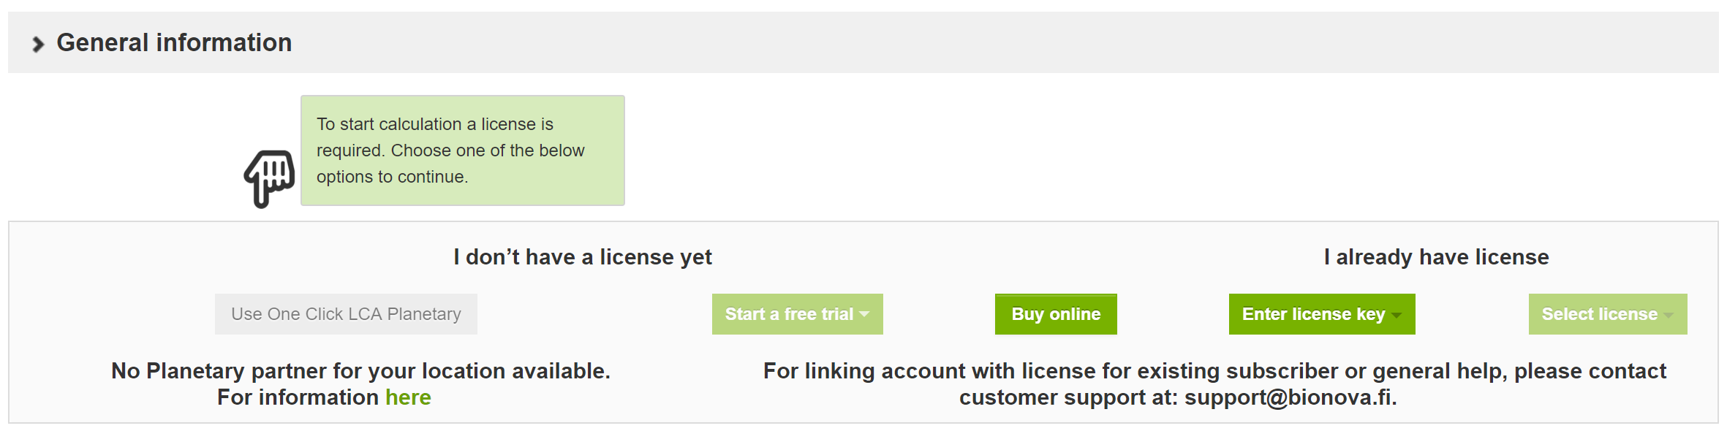Click the green license required notice box

pyautogui.click(x=463, y=150)
